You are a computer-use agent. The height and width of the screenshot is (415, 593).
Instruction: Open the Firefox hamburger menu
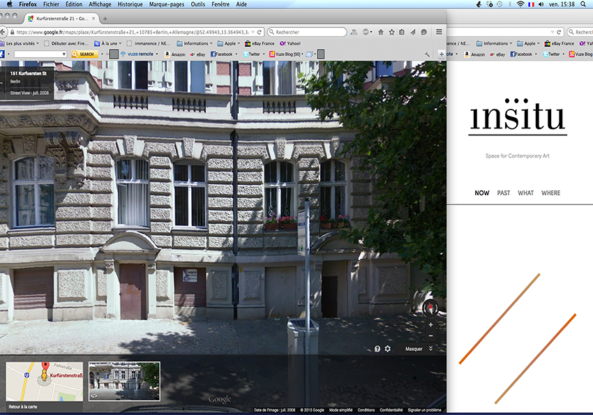pyautogui.click(x=439, y=32)
